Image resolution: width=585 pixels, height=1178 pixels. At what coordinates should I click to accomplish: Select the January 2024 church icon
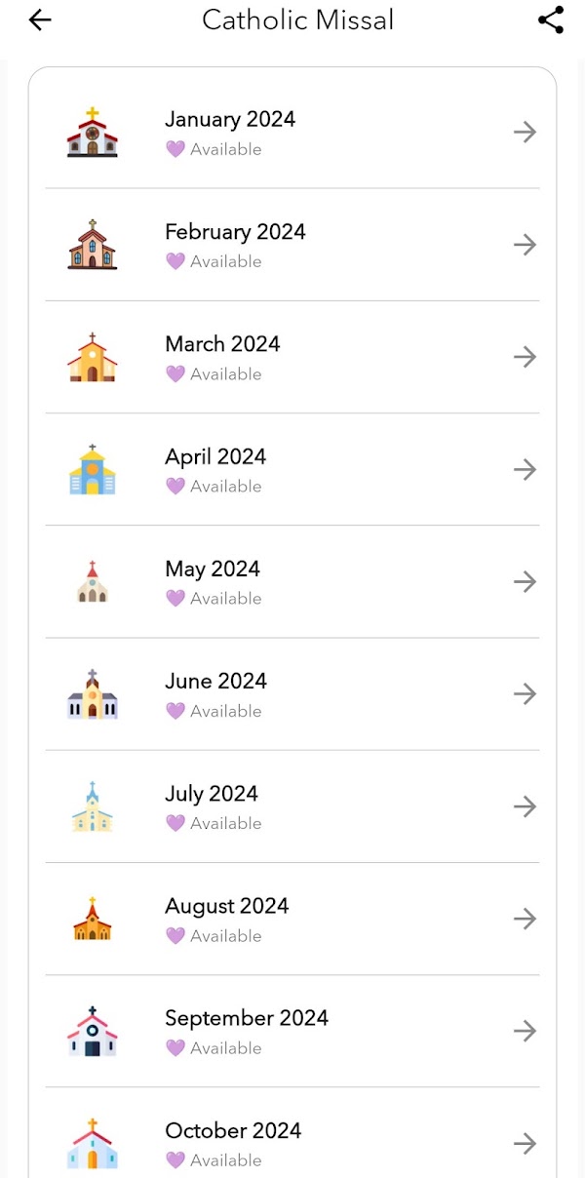(93, 133)
